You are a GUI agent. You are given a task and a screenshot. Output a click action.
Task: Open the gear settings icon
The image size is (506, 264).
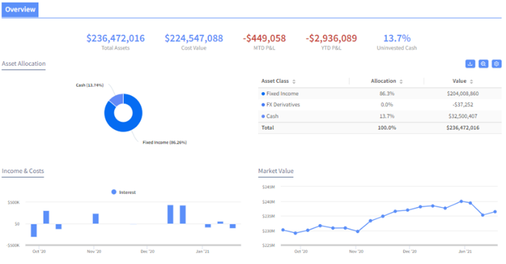tap(497, 64)
